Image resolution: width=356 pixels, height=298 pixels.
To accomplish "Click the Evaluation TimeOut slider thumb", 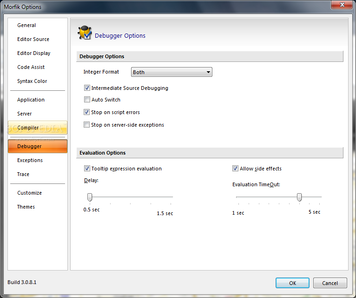I will tap(299, 197).
